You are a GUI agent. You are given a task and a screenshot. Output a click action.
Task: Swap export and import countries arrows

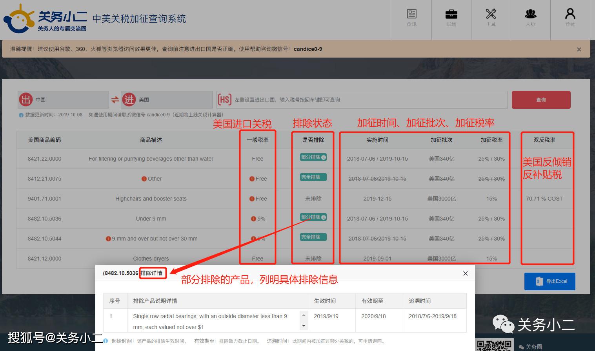[115, 100]
